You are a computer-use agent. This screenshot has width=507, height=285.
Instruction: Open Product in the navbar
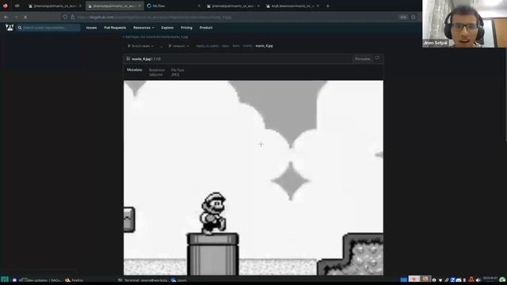(x=206, y=28)
